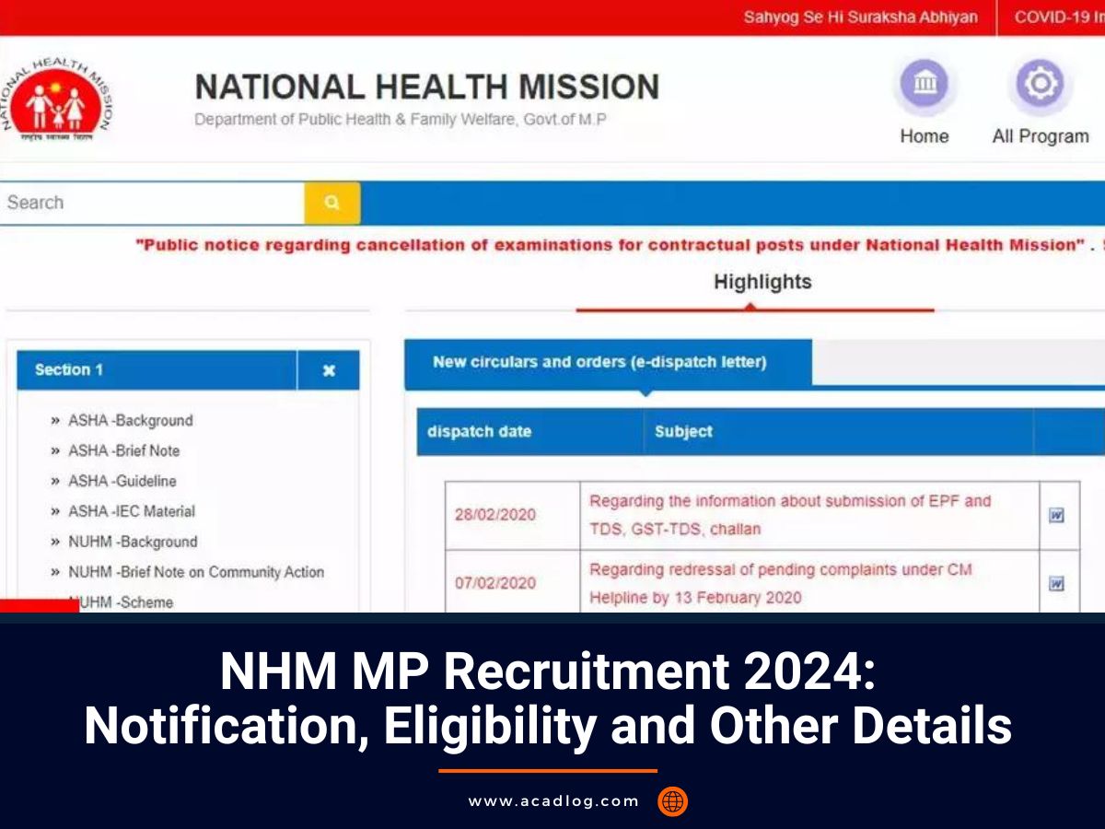Click the Highlights heading
This screenshot has width=1105, height=829.
click(762, 282)
